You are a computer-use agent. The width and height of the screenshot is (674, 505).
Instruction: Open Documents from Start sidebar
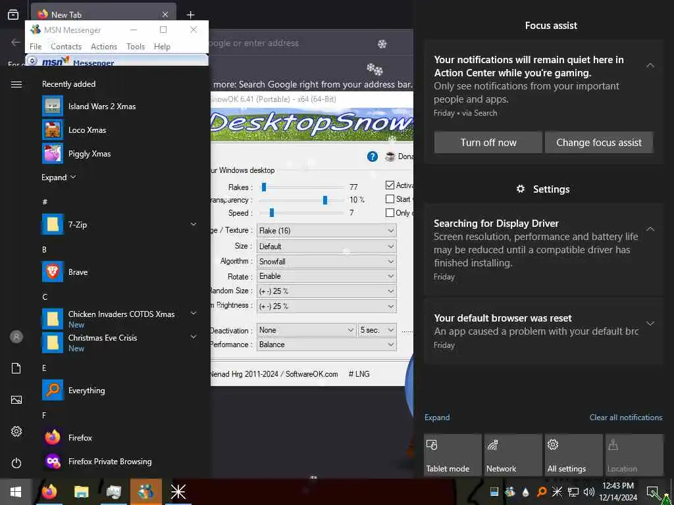[x=16, y=368]
